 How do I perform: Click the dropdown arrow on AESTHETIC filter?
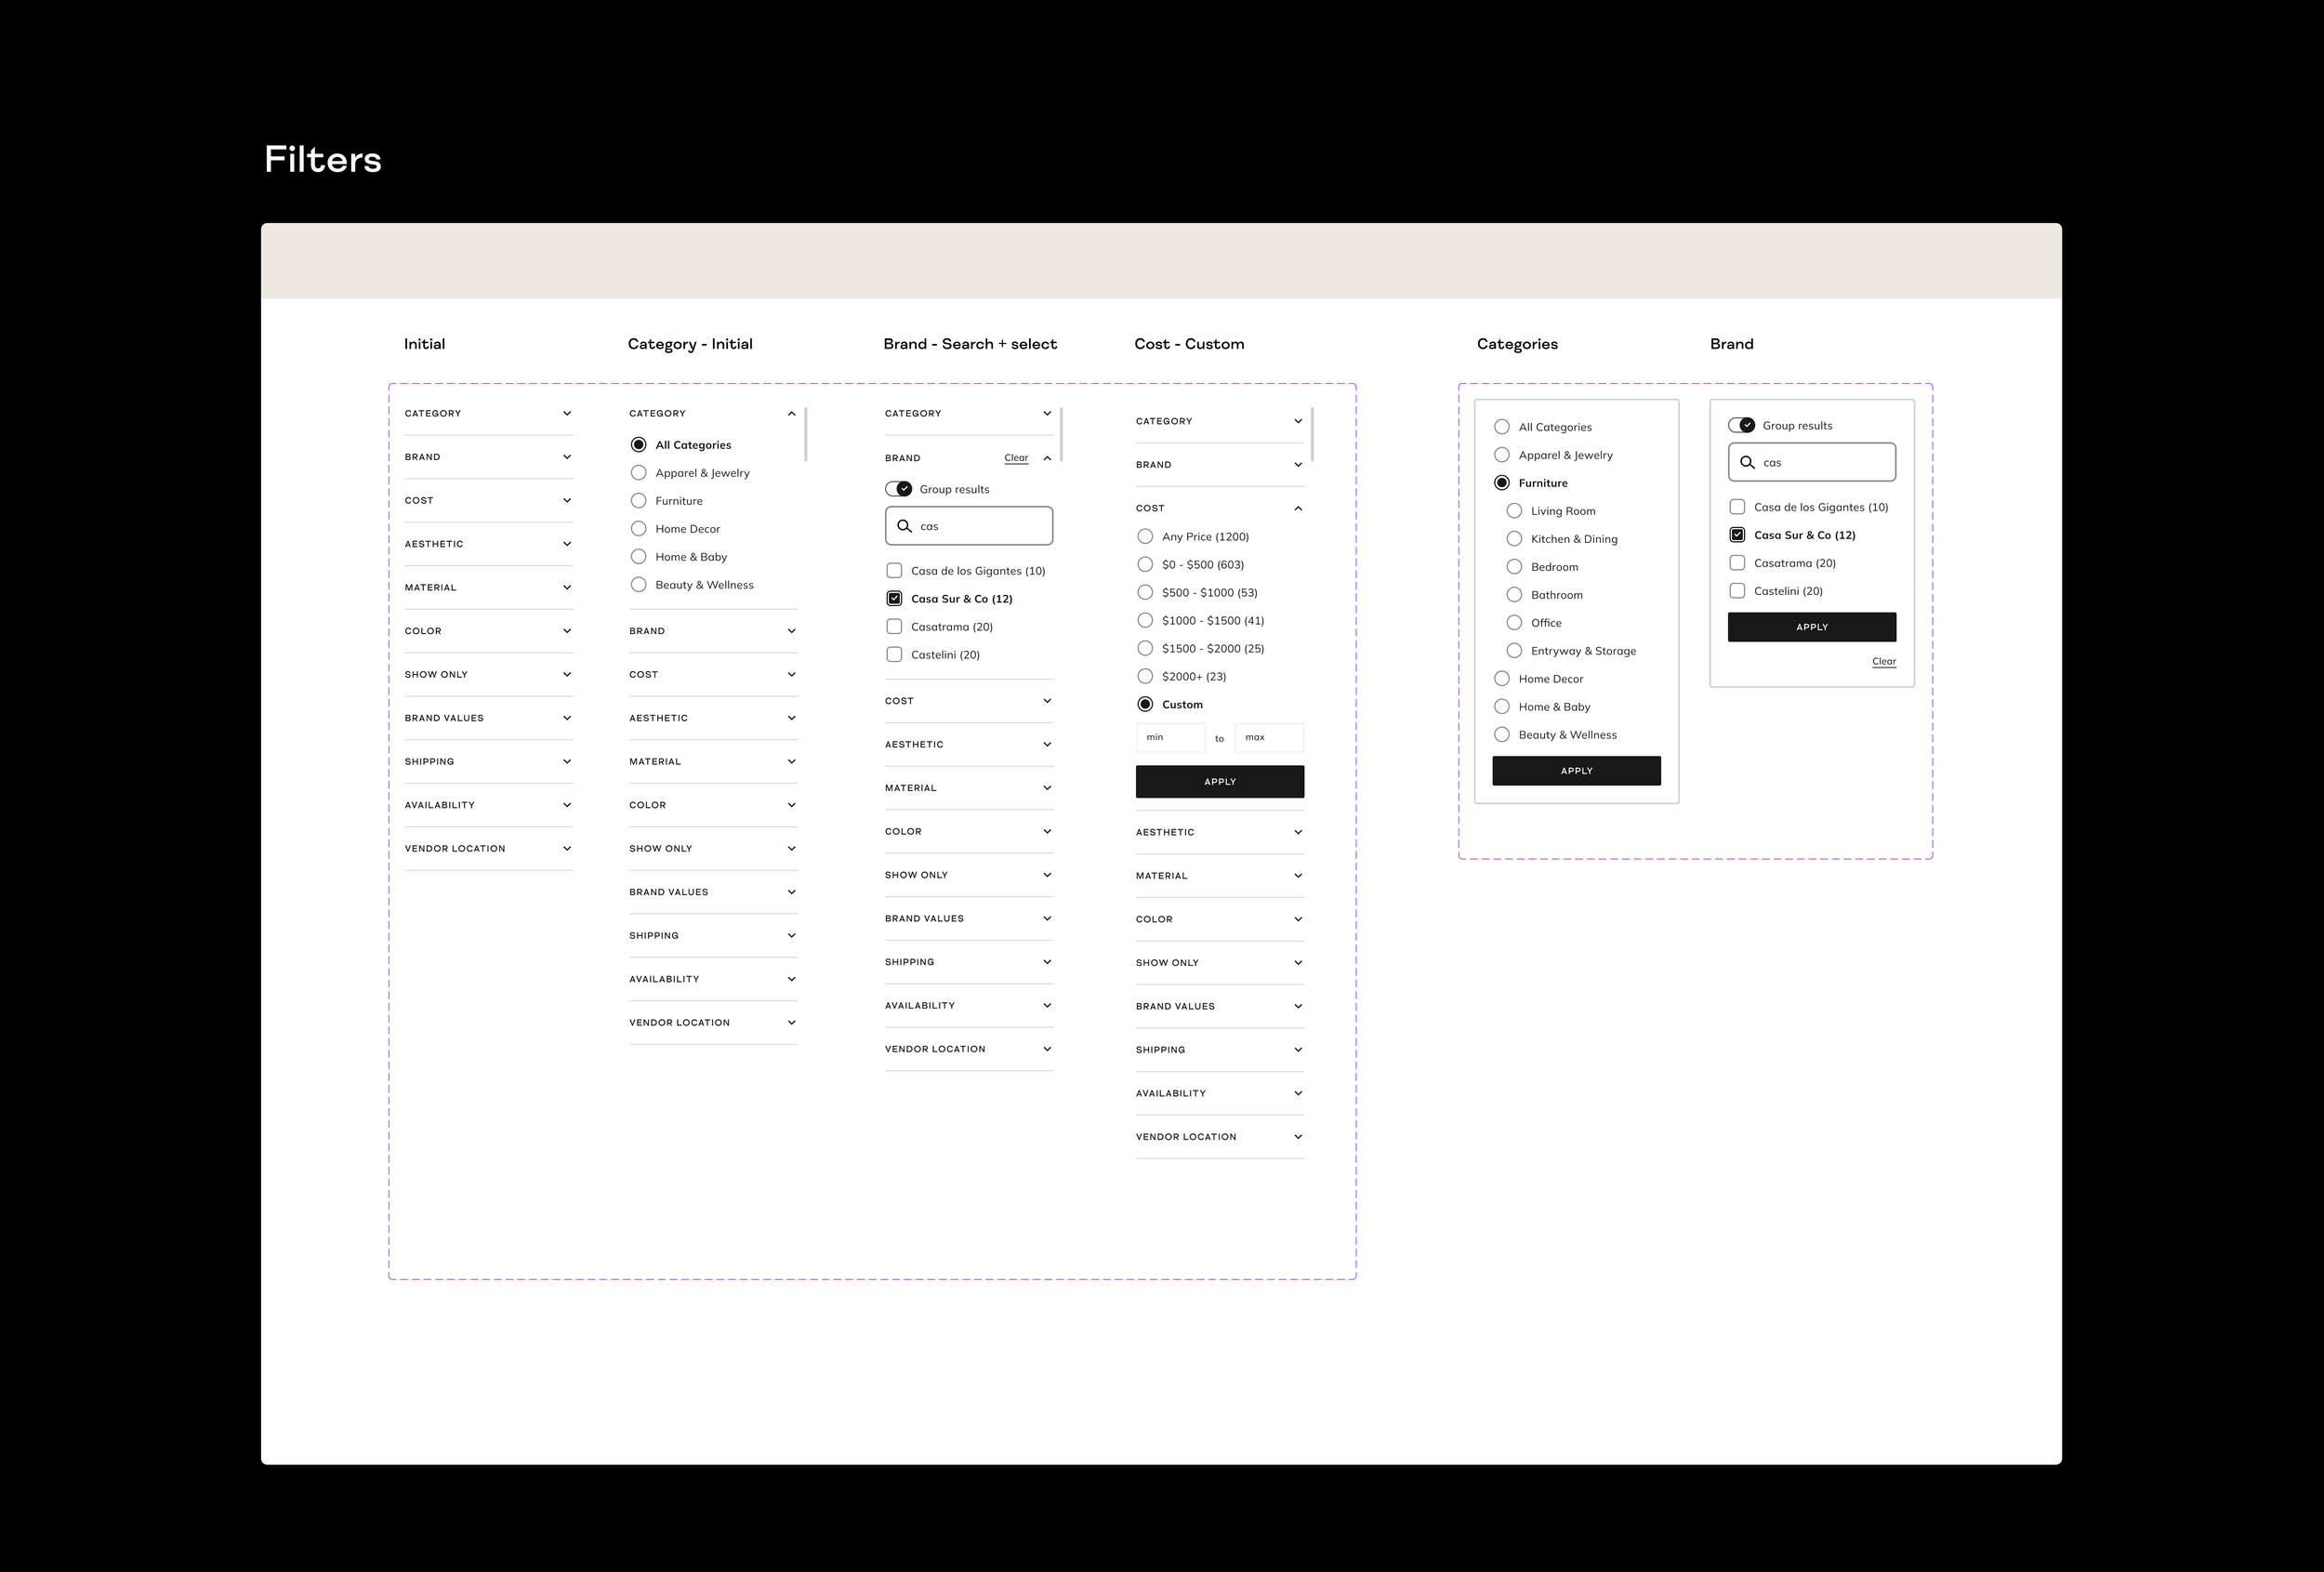click(x=568, y=544)
